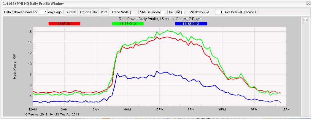Screen dimensions: 311x119
Task: Click the Graph button
Action: 72,12
